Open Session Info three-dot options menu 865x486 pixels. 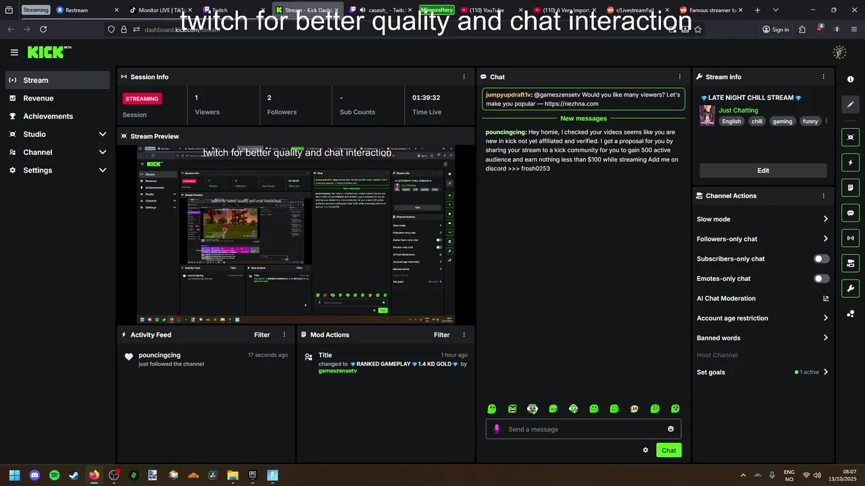click(x=464, y=77)
